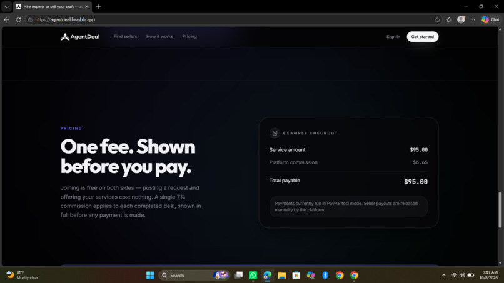
Task: Jump to Pricing in the navbar
Action: pyautogui.click(x=189, y=37)
